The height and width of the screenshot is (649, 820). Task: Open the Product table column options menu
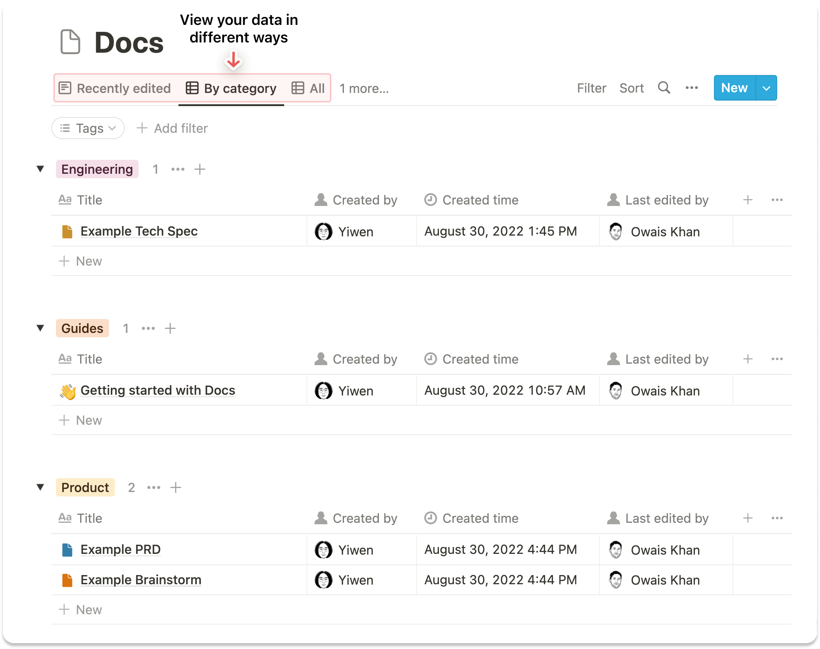click(777, 518)
